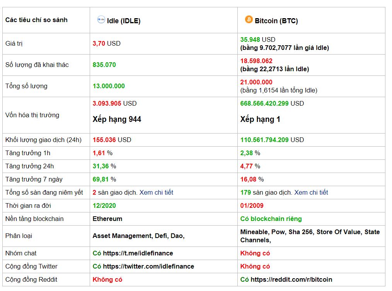Image resolution: width=392 pixels, height=291 pixels.
Task: Click Idle's launch date 12/2020
Action: [x=104, y=205]
